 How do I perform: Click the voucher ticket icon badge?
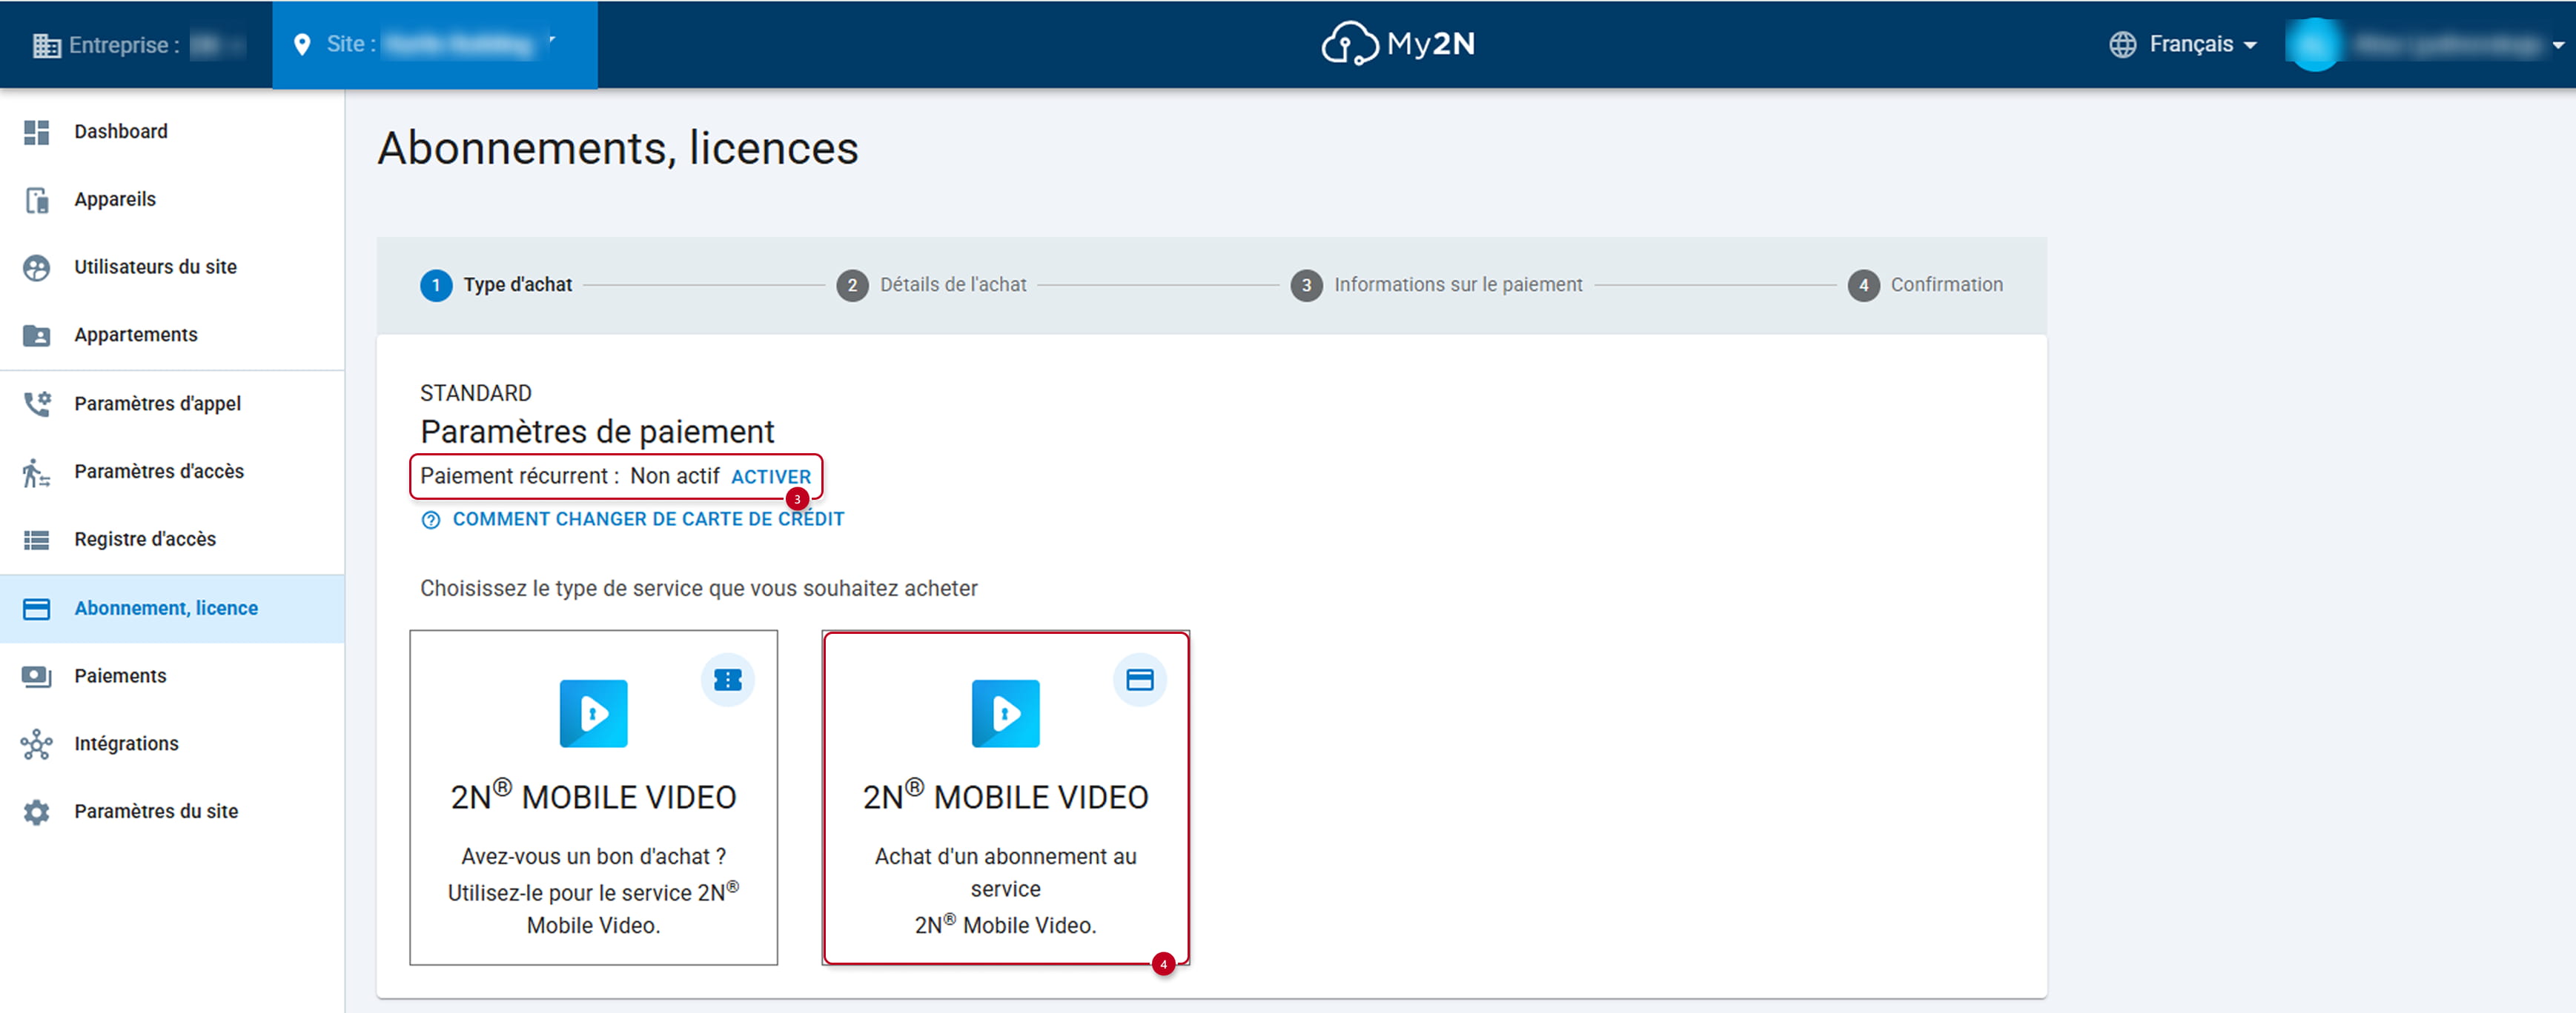coord(728,679)
